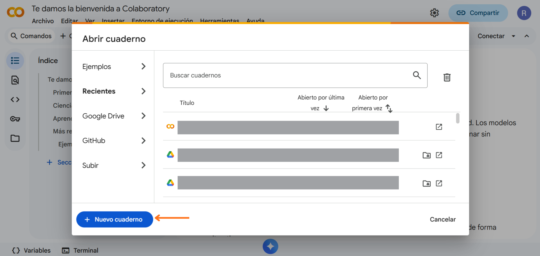
Task: Expand the Conectar dropdown arrow
Action: coord(513,36)
